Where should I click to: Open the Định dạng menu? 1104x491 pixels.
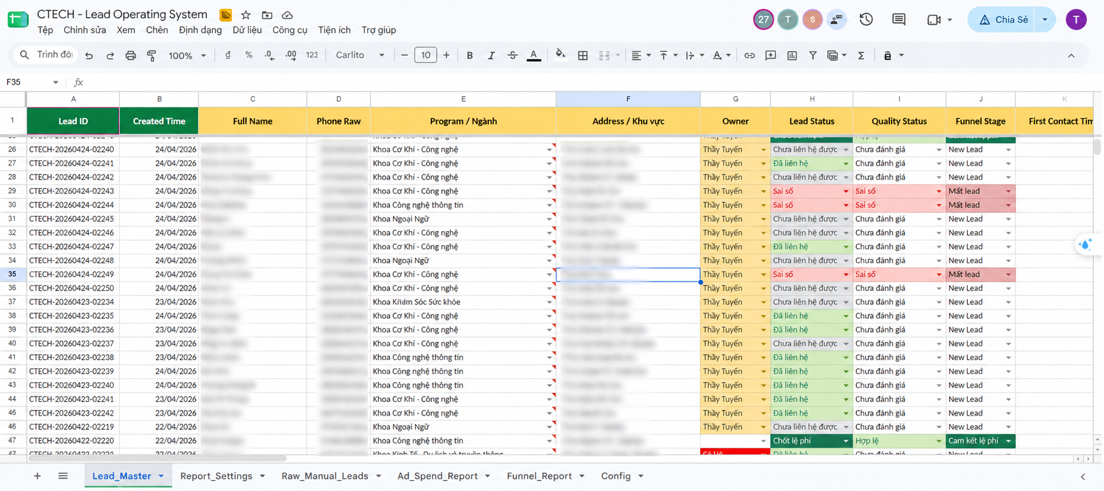(200, 30)
